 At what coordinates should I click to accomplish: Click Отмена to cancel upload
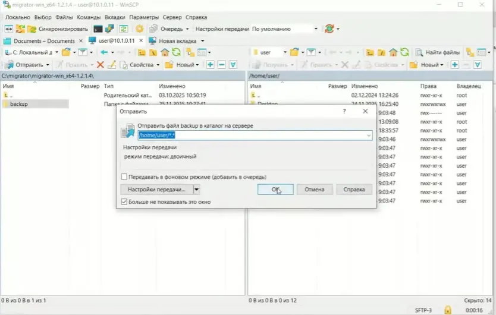tap(315, 190)
